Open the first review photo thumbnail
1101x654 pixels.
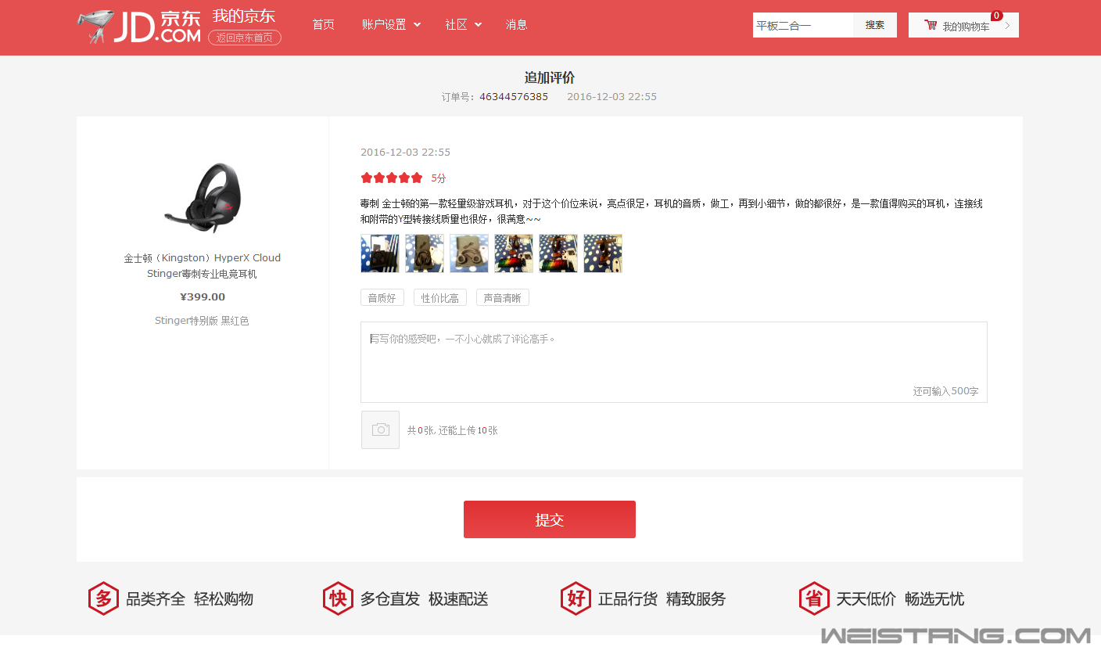coord(380,253)
